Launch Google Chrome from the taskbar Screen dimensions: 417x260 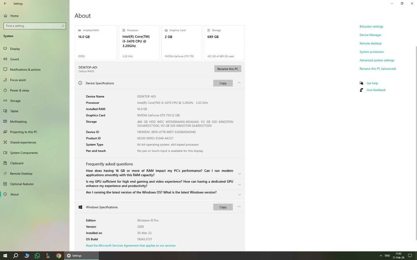coord(59,256)
